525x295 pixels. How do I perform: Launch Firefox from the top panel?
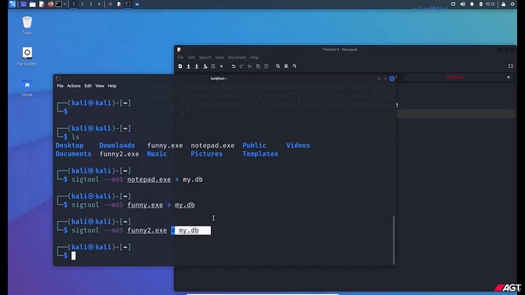pyautogui.click(x=50, y=4)
